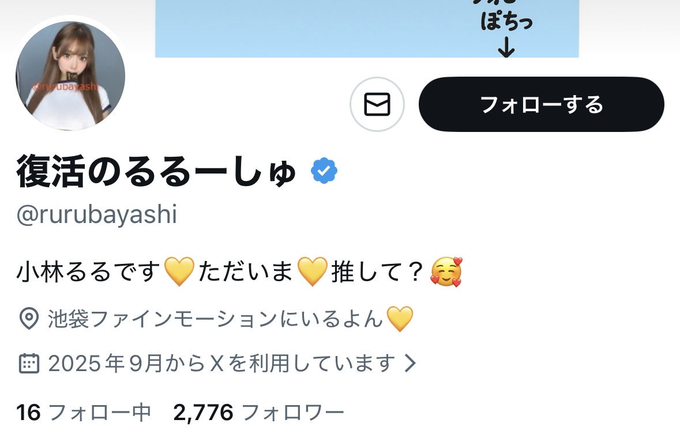Click yellow heart before 推して
Image resolution: width=680 pixels, height=446 pixels.
coord(312,272)
